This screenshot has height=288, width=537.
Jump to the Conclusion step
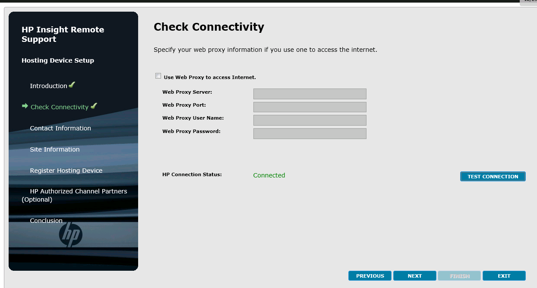pos(46,221)
